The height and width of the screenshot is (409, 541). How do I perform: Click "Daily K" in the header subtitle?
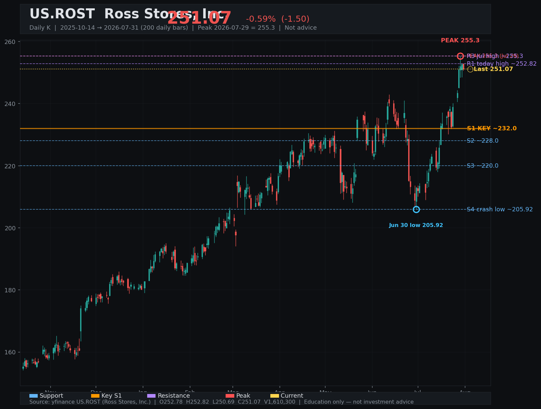(40, 28)
